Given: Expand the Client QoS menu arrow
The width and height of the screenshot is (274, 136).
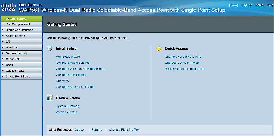Looking at the screenshot, I should [3, 59].
